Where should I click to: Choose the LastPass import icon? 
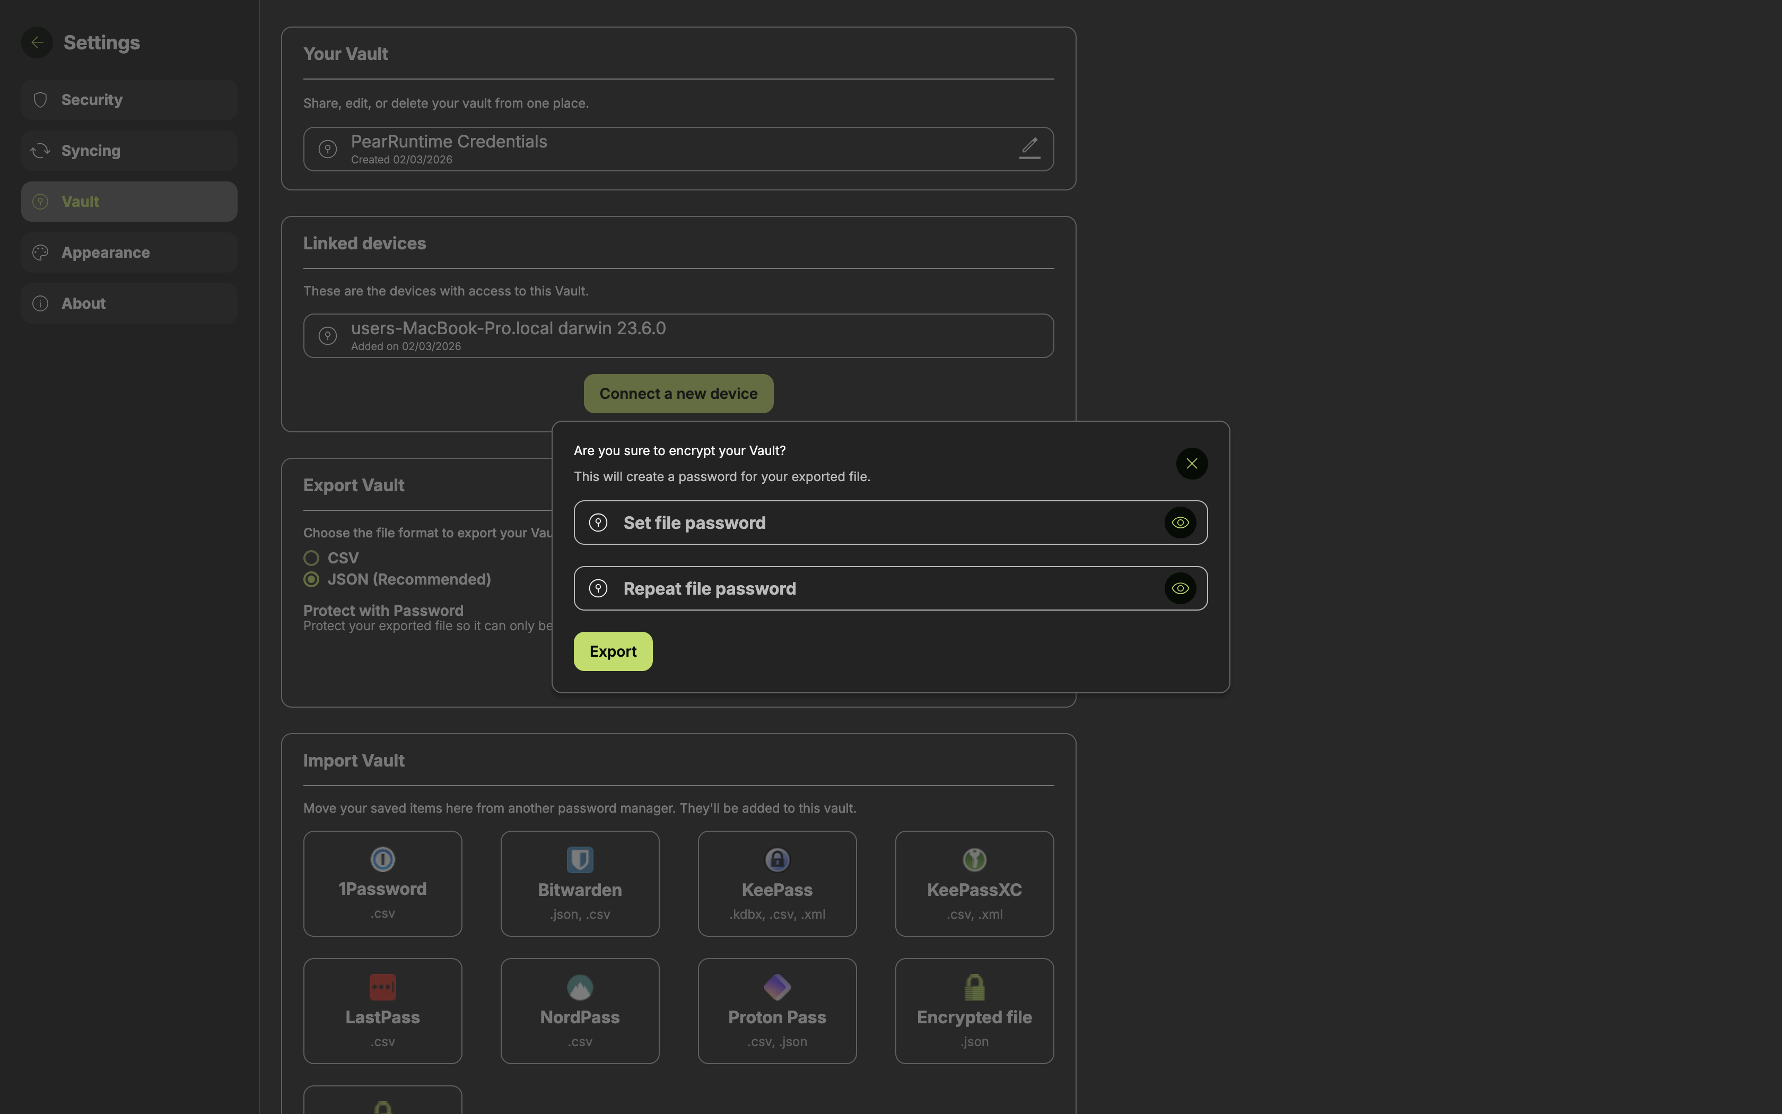click(x=382, y=987)
